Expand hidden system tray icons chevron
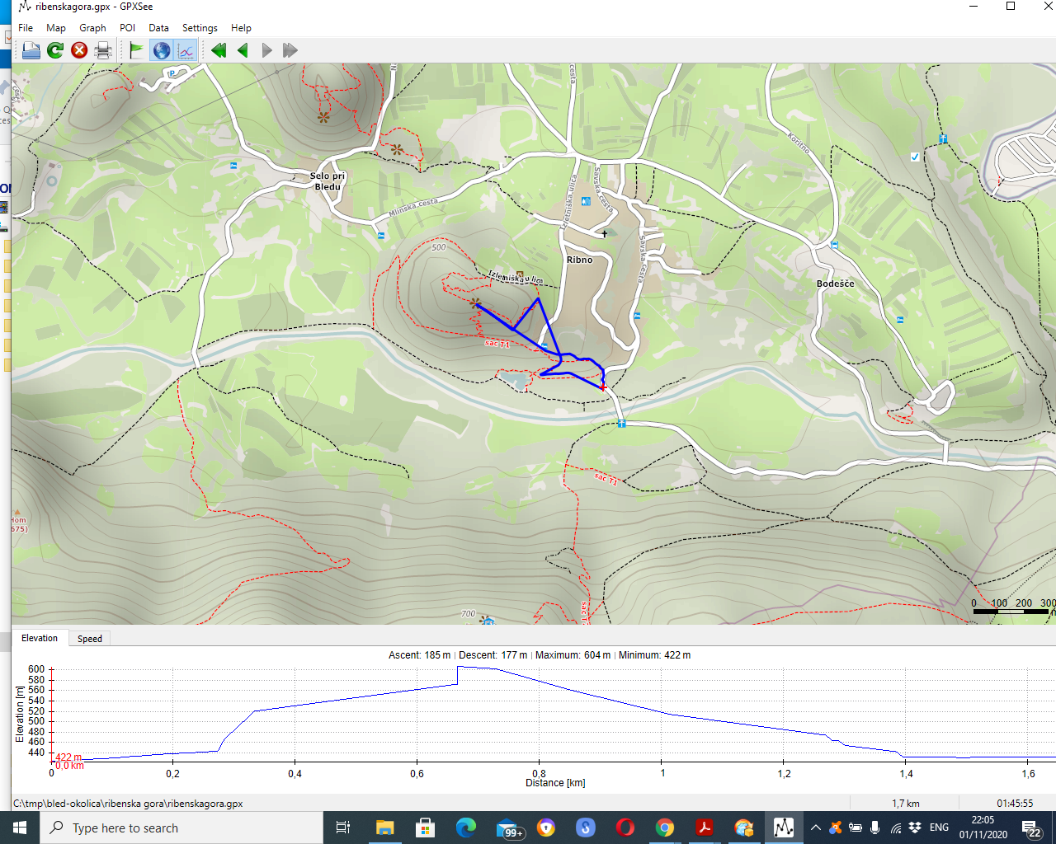 point(815,828)
